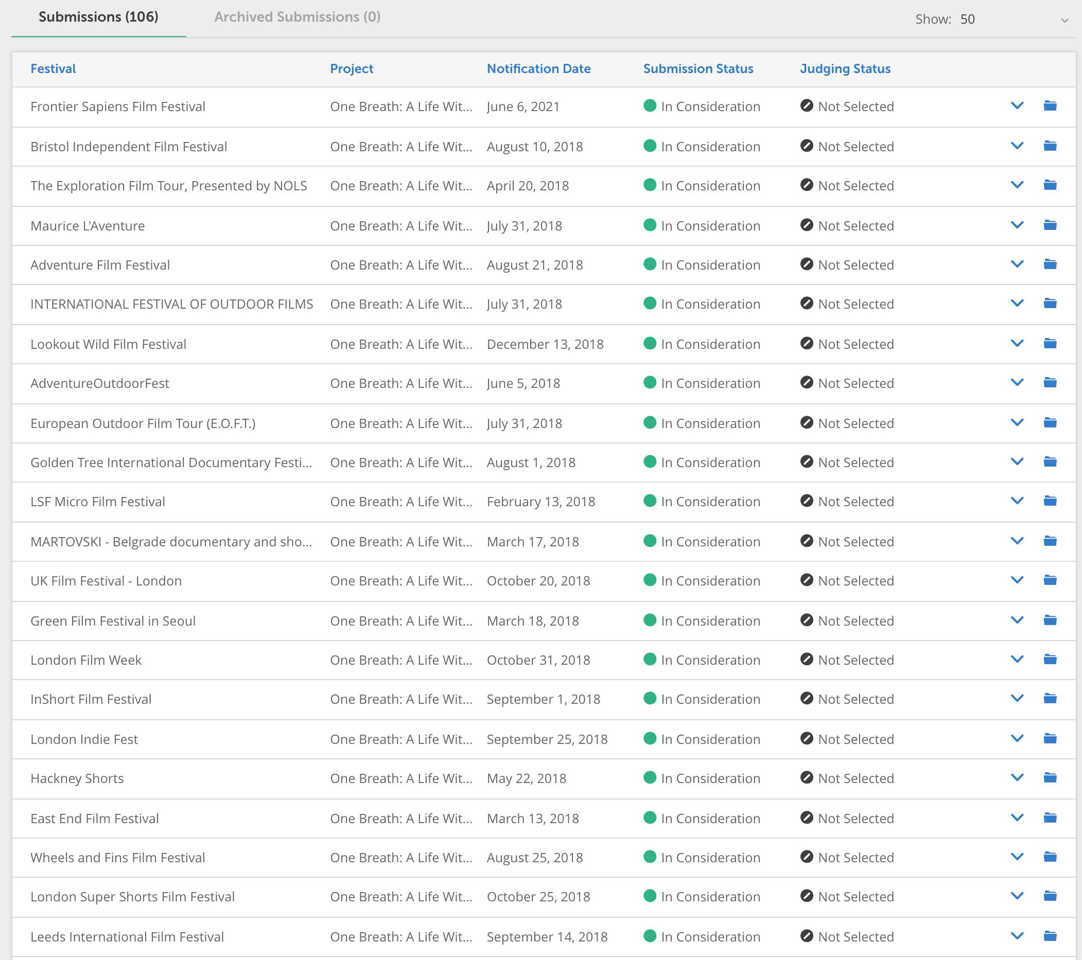The height and width of the screenshot is (960, 1082).
Task: Open folder icon for Green Film Festival in Seoul
Action: [x=1050, y=620]
